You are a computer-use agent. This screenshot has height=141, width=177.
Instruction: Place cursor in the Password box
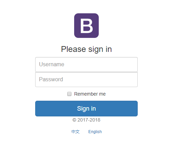click(86, 80)
